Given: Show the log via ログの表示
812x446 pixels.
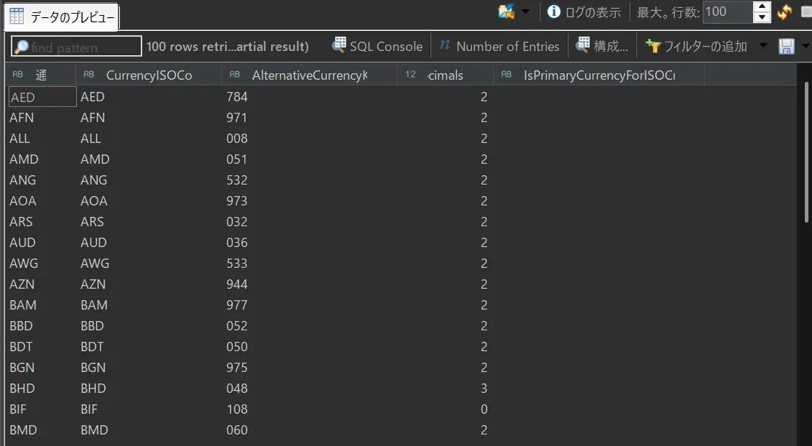Looking at the screenshot, I should [584, 12].
